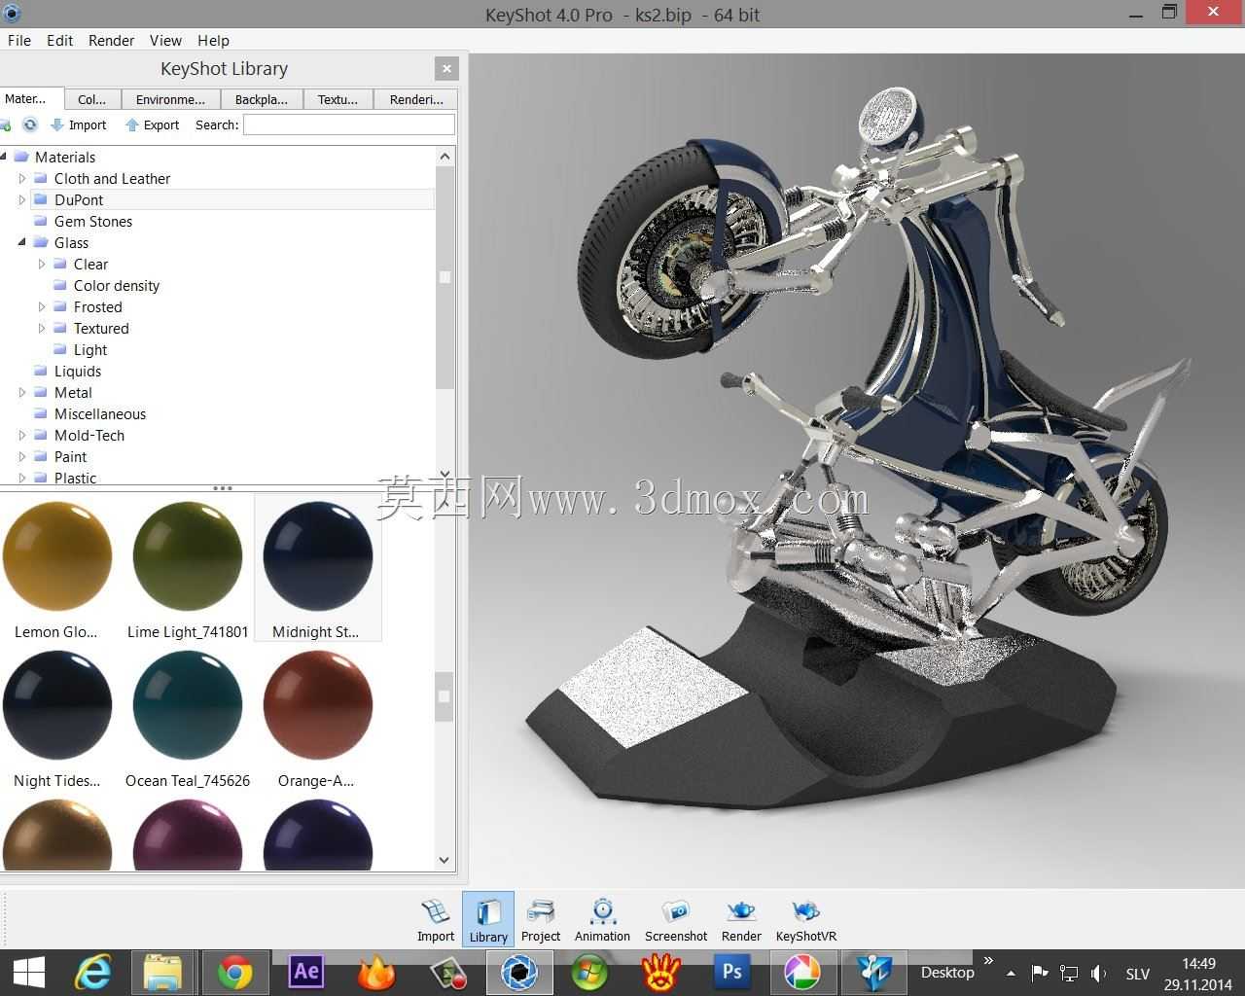Click the SLV language indicator
1245x996 pixels.
[1138, 974]
